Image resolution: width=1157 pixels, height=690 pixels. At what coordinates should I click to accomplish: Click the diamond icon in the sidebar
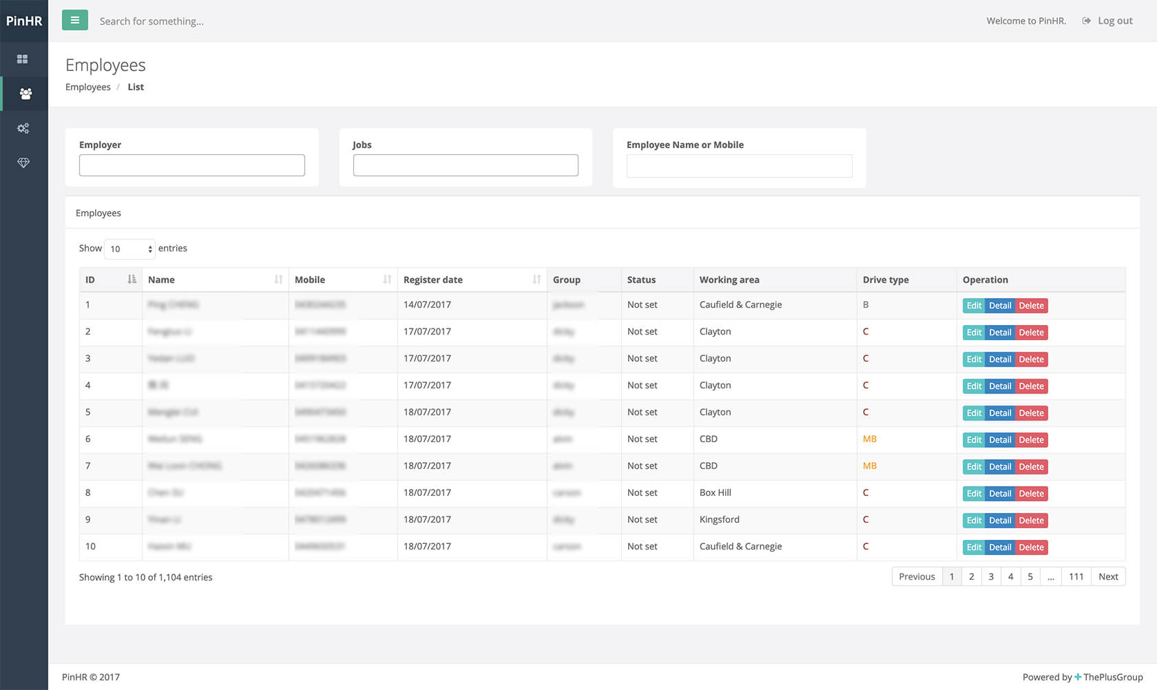pos(23,163)
